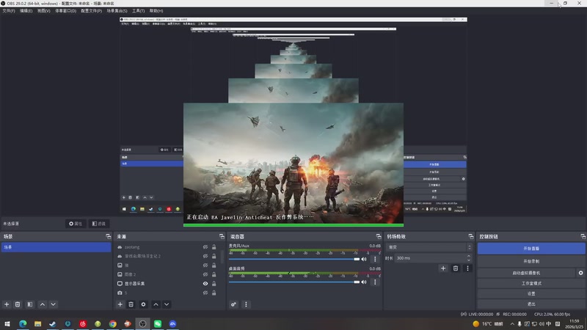Toggle lock on display capture source
Viewport: 587px width, 330px height.
pos(214,284)
